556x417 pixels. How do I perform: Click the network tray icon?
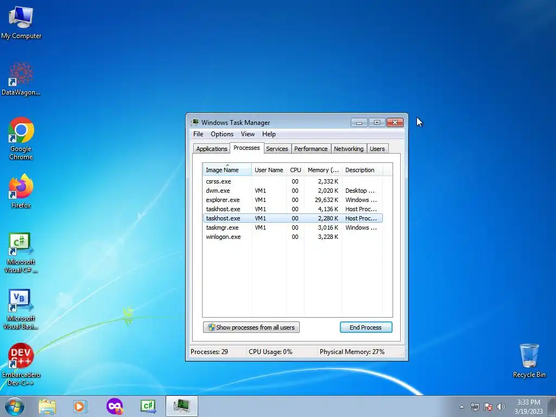(475, 407)
